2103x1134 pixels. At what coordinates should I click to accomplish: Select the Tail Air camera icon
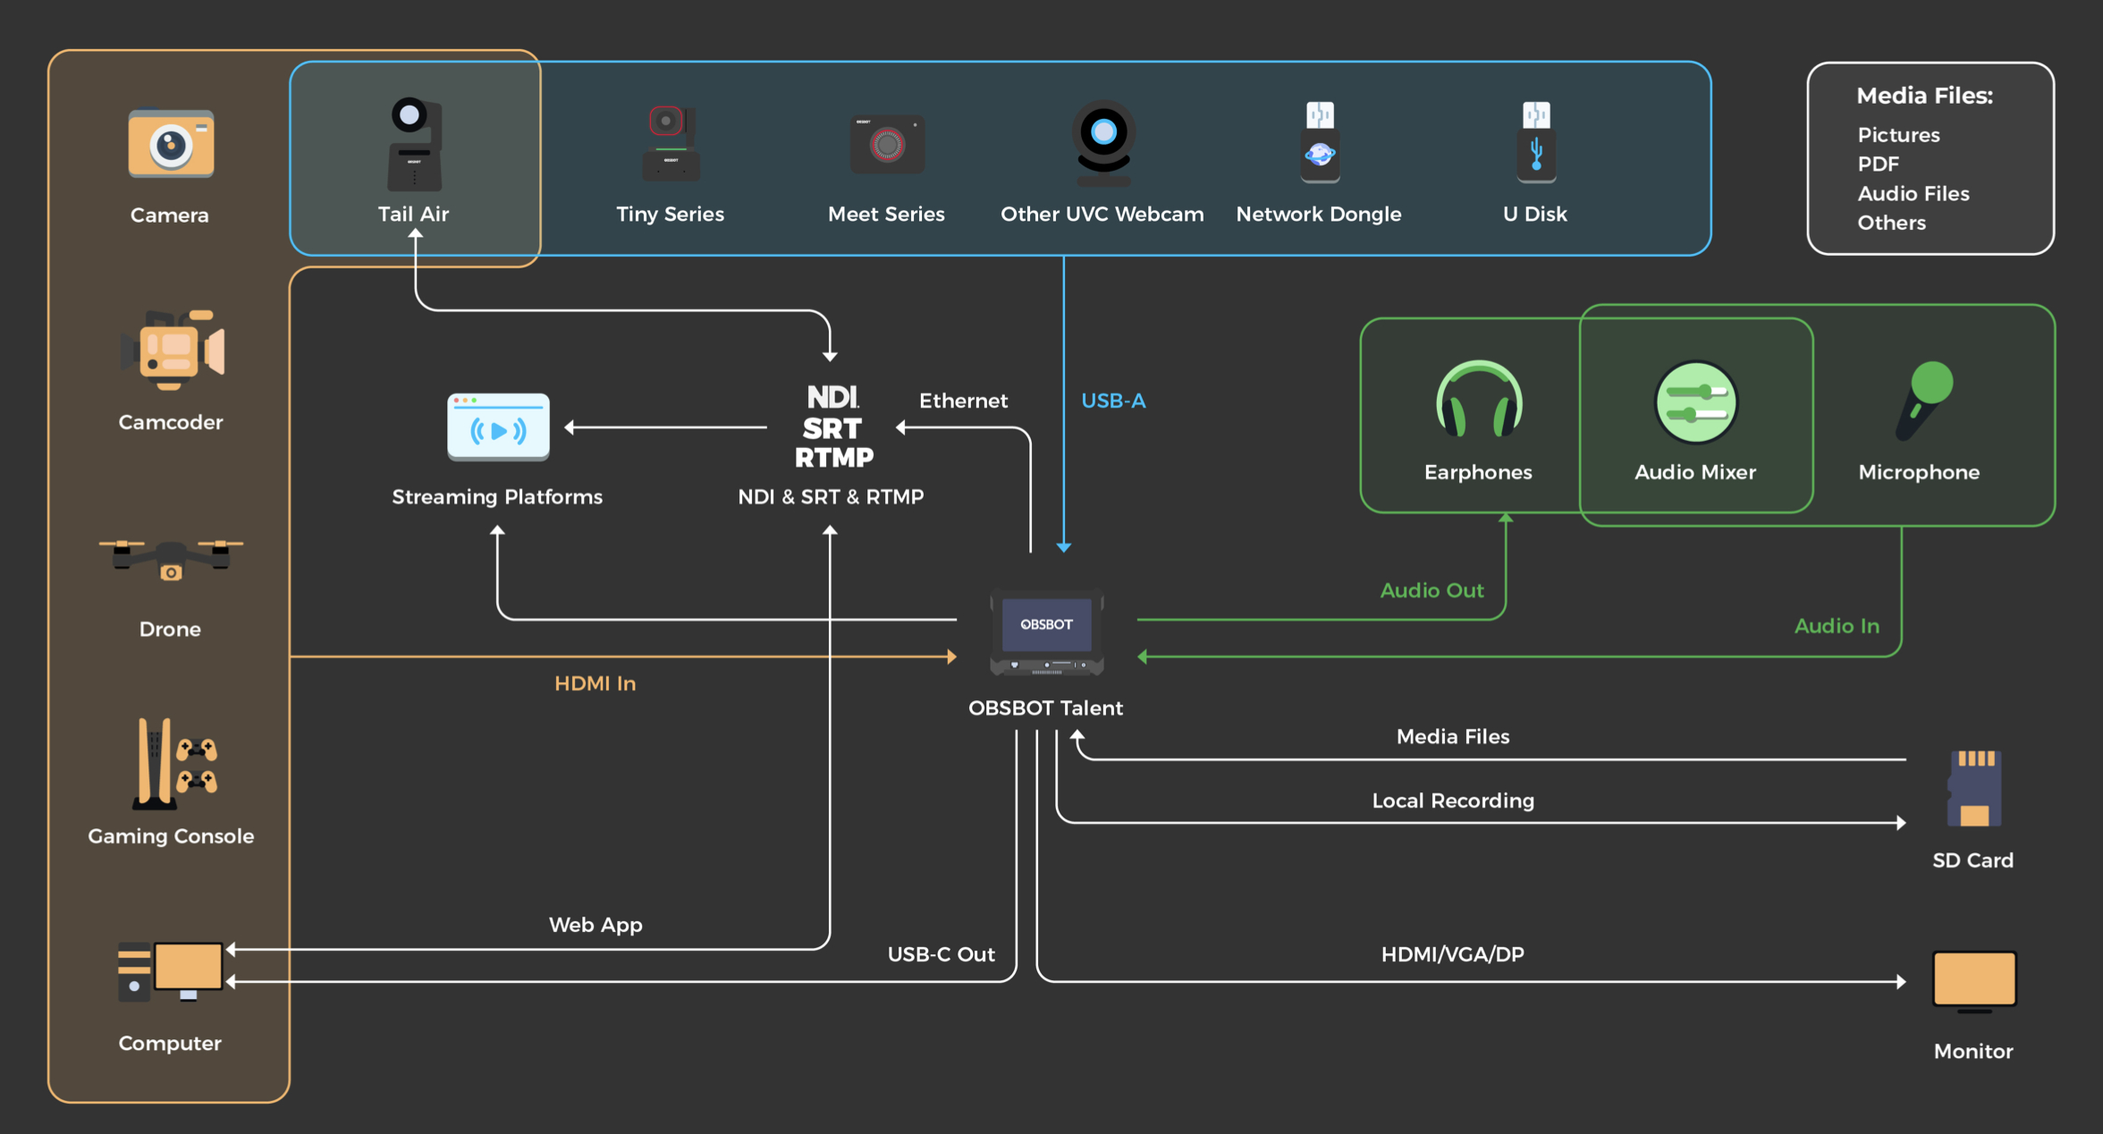click(414, 144)
